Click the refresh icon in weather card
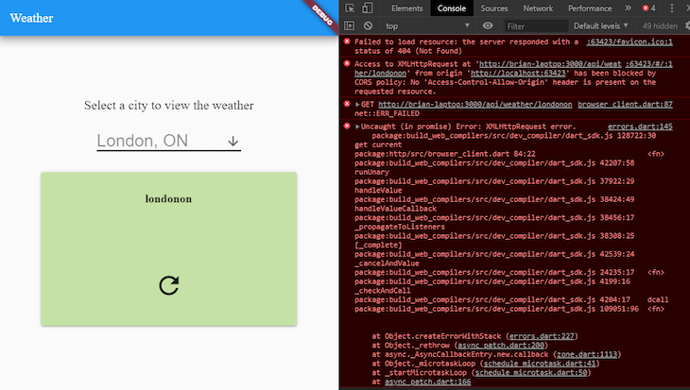The width and height of the screenshot is (690, 390). point(169,285)
